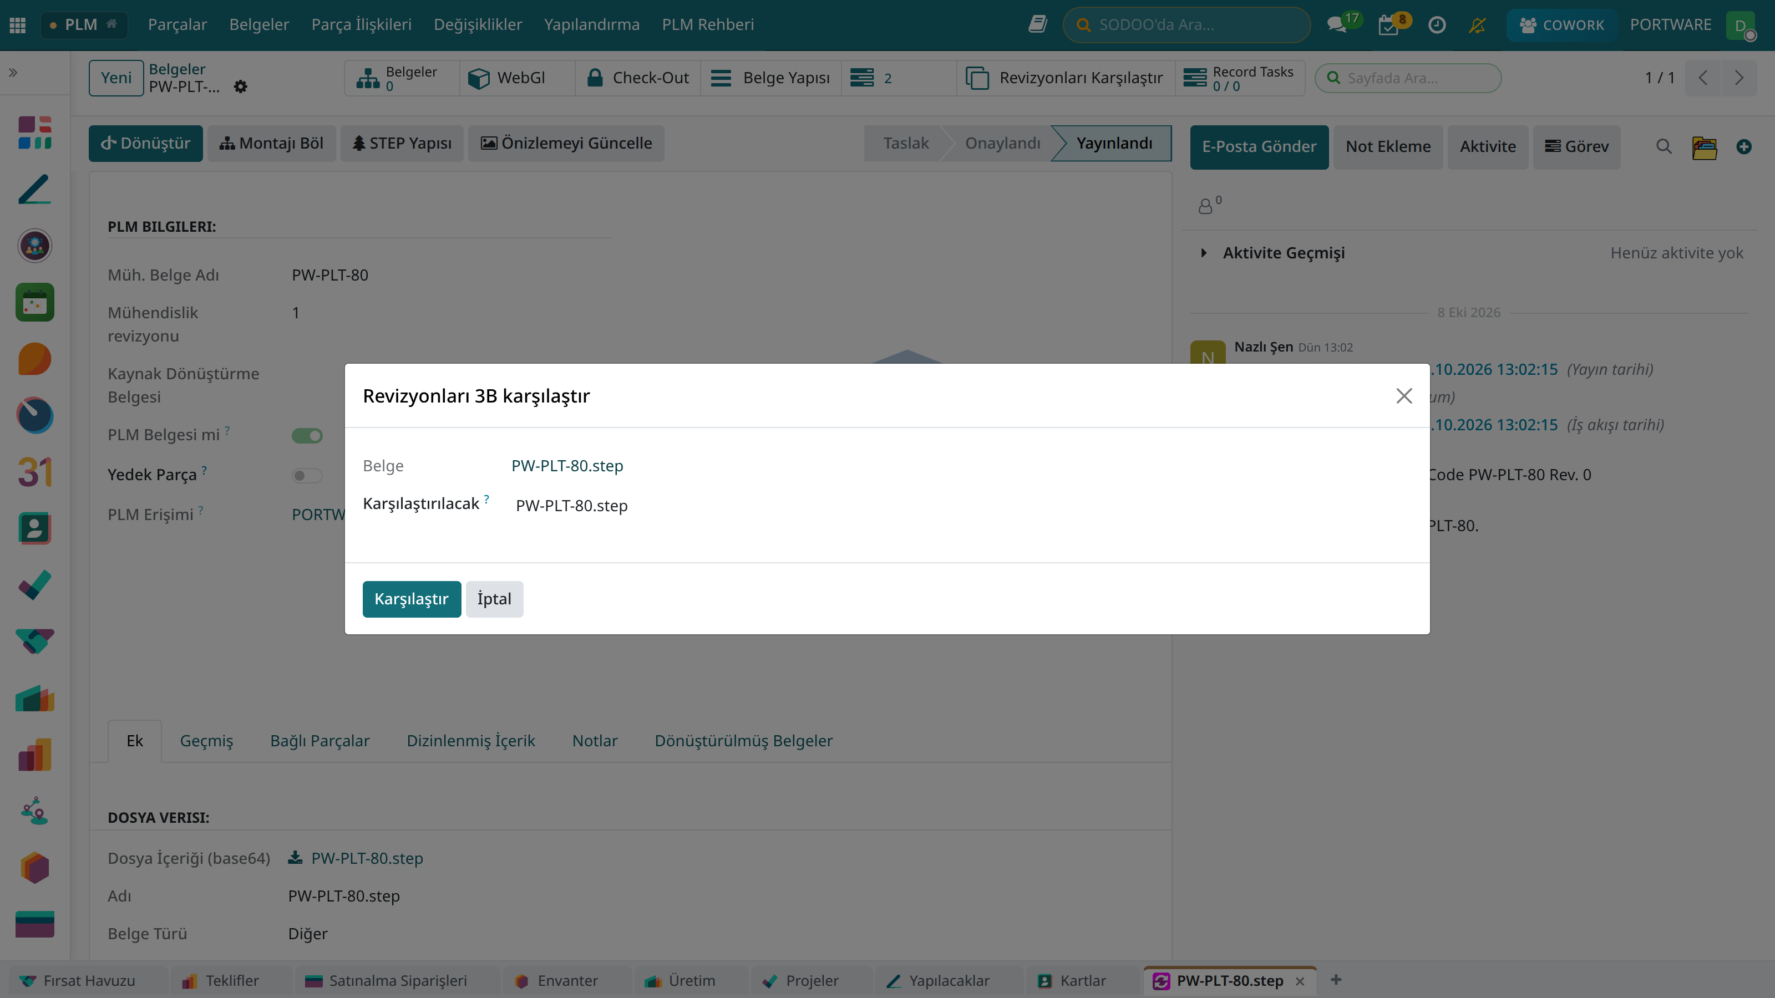
Task: Add a new bottom tab with plus
Action: [x=1336, y=979]
